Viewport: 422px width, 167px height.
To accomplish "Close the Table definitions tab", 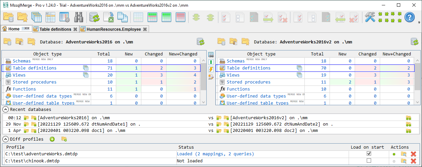I will (75, 29).
